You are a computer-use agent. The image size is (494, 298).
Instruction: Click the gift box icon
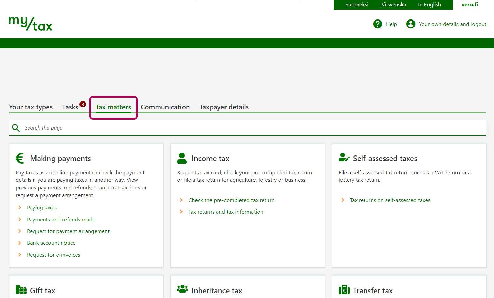(21, 290)
